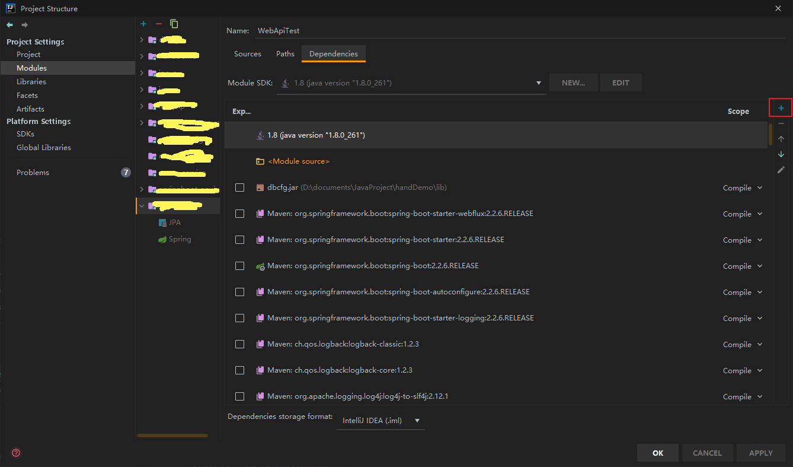Click the module Name input field
This screenshot has width=793, height=467.
click(520, 31)
